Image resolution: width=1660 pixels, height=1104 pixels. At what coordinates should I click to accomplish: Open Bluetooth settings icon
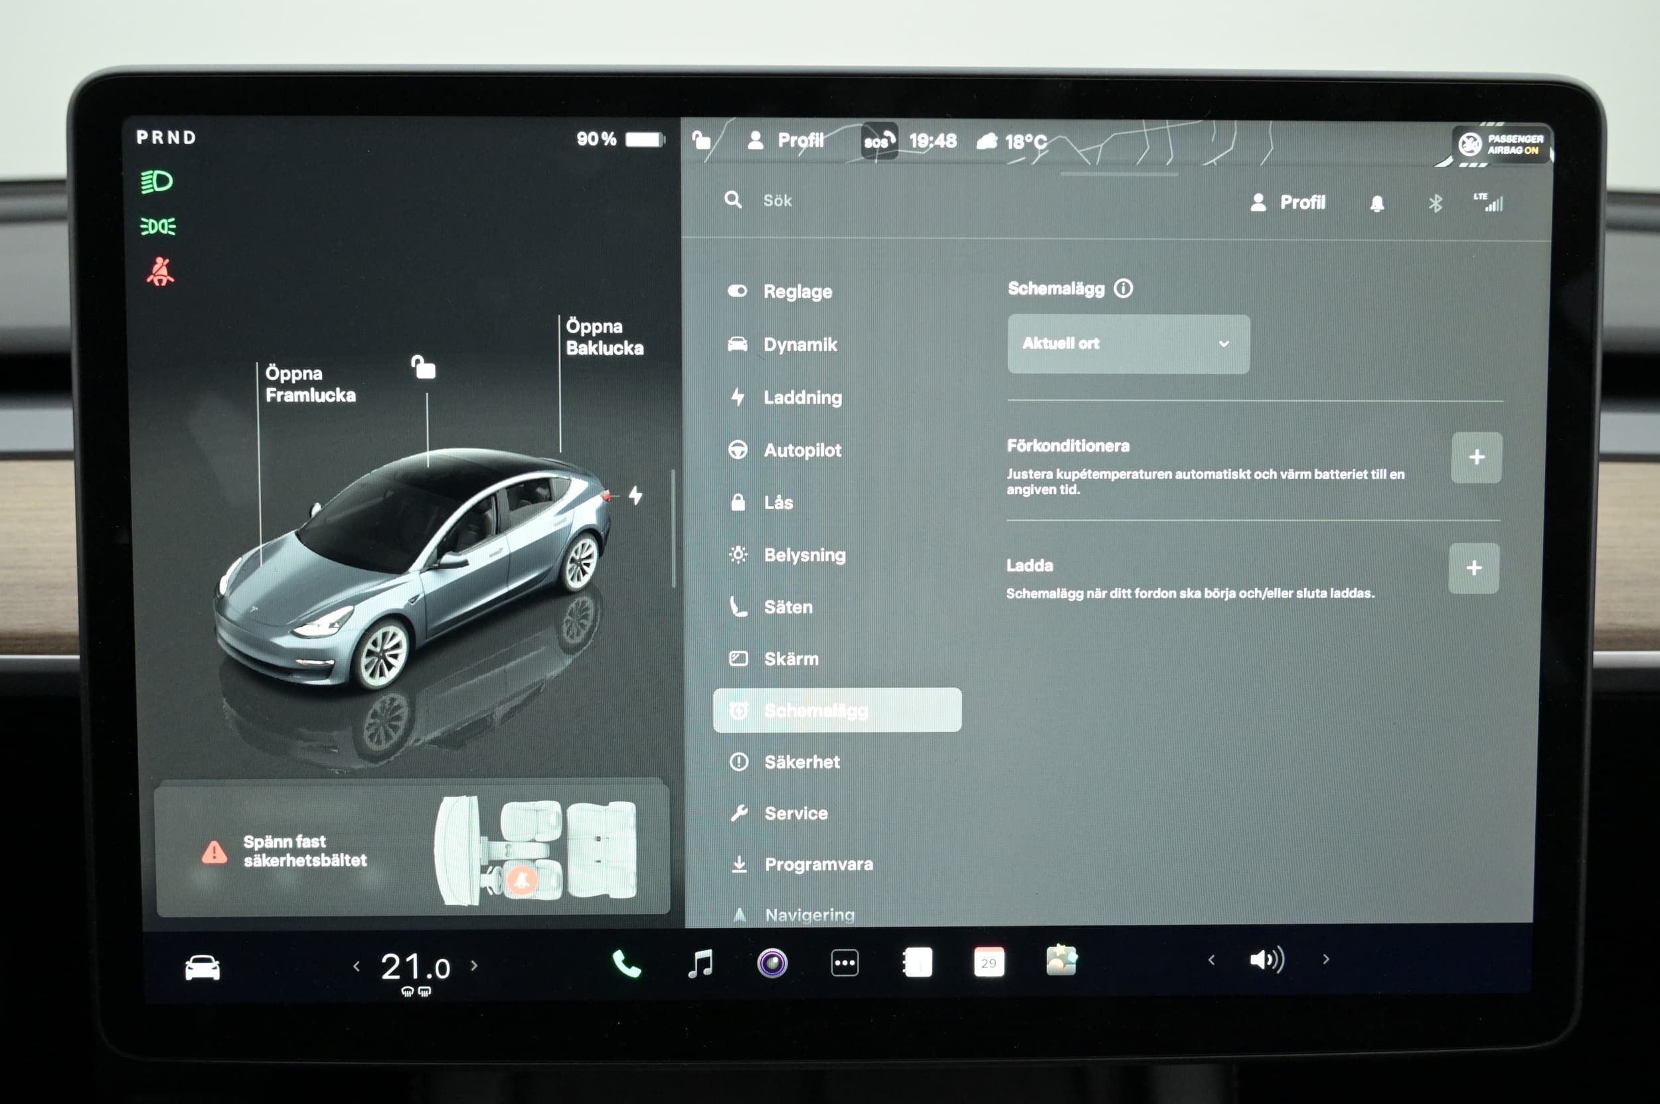tap(1436, 204)
